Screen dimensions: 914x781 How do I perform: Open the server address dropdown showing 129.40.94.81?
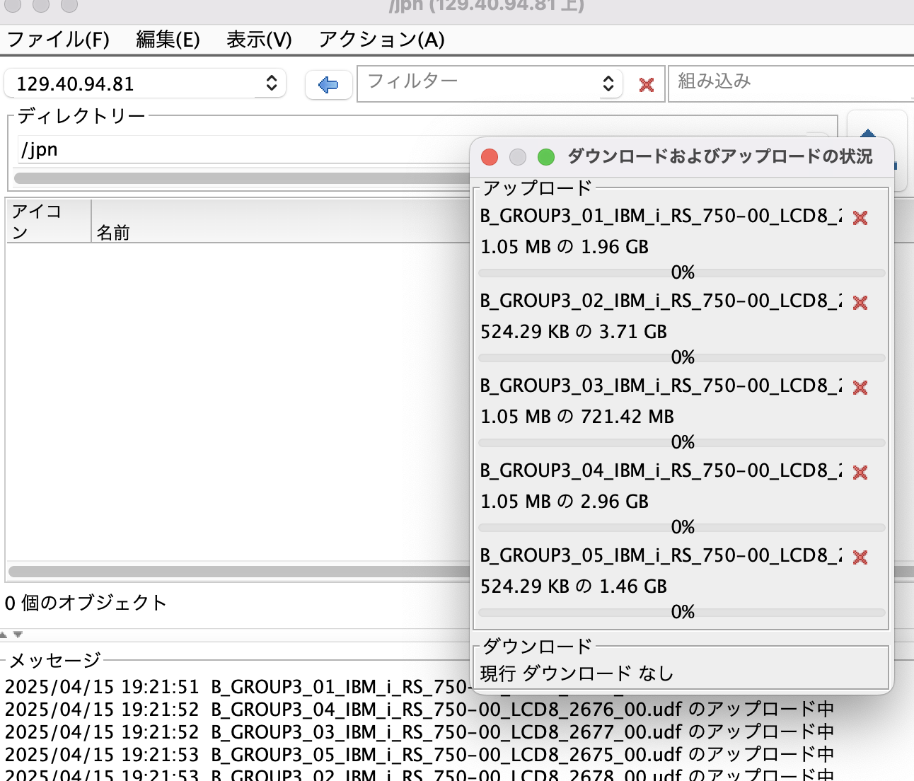pos(271,83)
